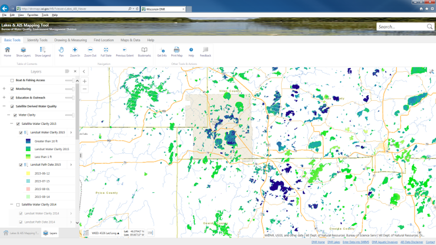Click the Home toolbar icon
This screenshot has width=436, height=245.
coord(7,52)
